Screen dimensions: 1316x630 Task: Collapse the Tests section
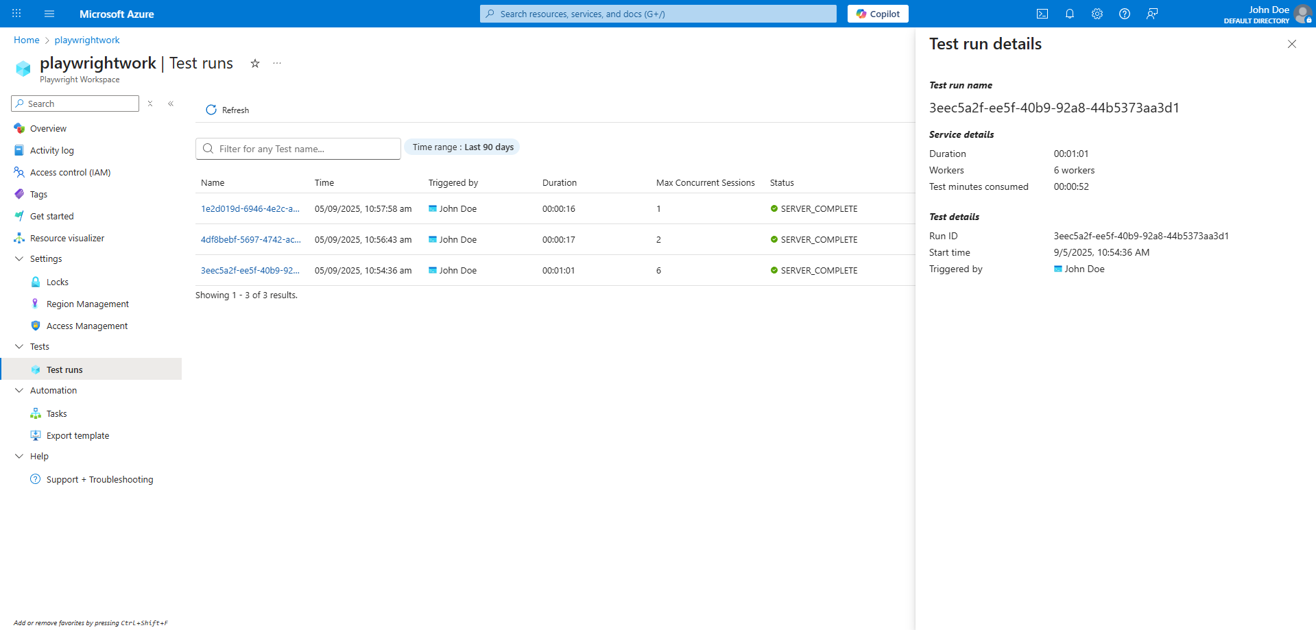19,346
